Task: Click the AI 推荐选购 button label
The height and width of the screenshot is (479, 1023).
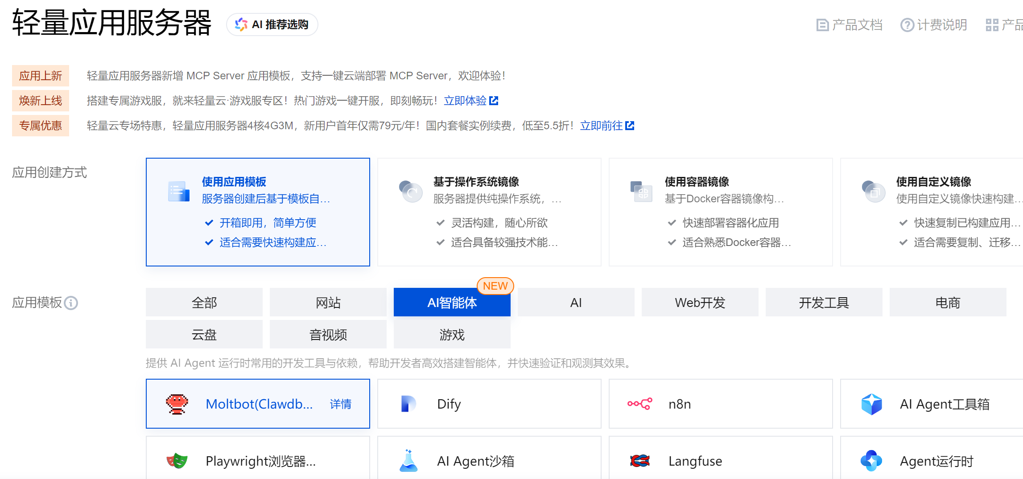Action: (x=280, y=25)
